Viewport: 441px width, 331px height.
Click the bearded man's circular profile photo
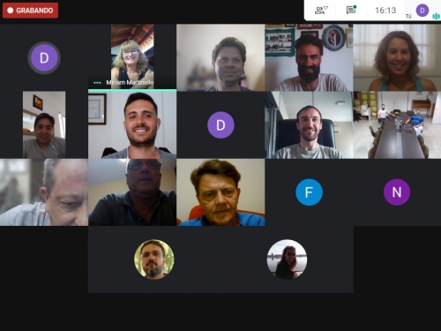coord(154,260)
